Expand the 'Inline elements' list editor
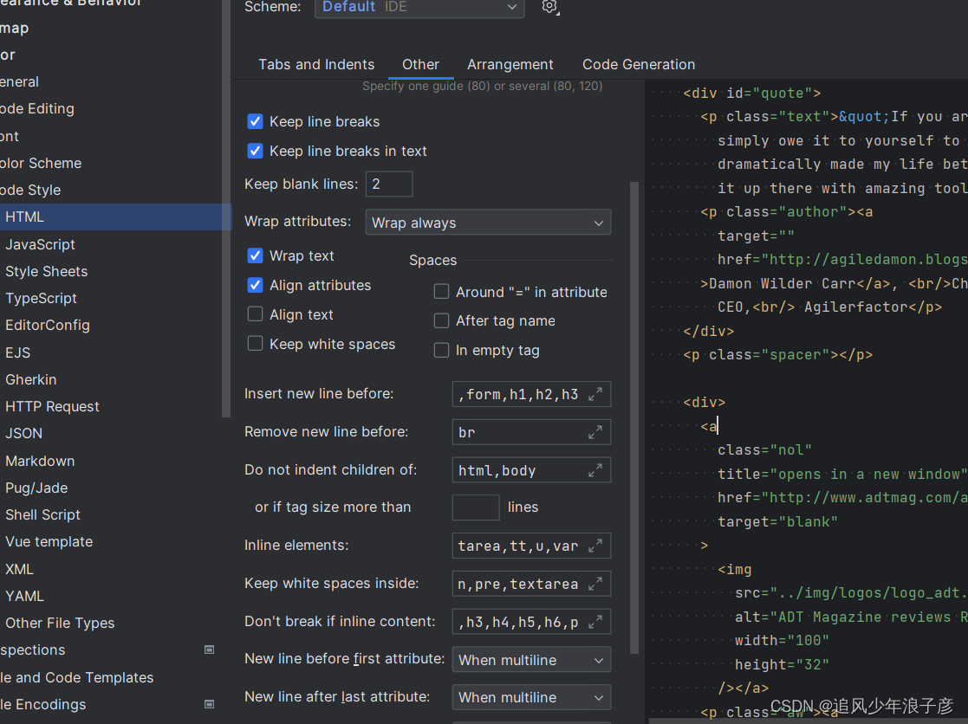 tap(595, 546)
